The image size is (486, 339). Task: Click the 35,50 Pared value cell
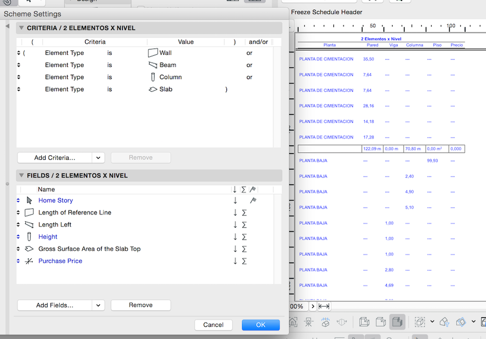click(368, 59)
